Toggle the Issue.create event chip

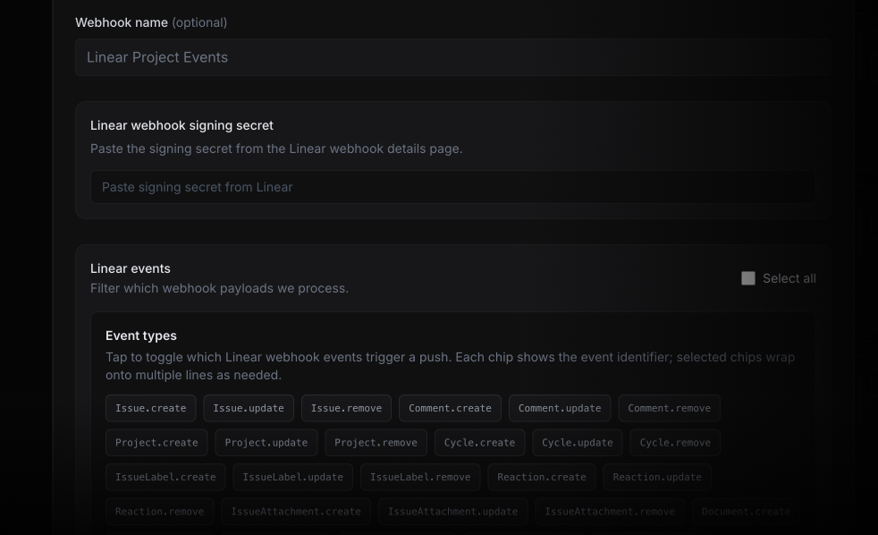coord(150,408)
